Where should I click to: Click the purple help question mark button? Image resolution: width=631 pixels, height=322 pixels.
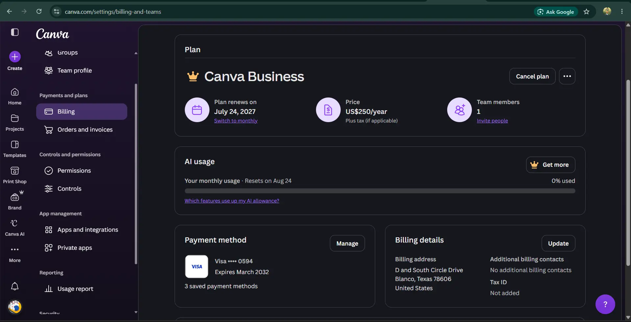coord(605,304)
